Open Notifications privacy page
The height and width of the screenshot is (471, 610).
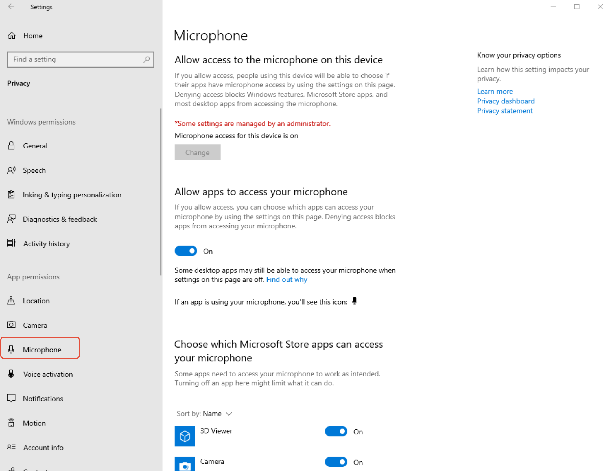[x=43, y=399]
